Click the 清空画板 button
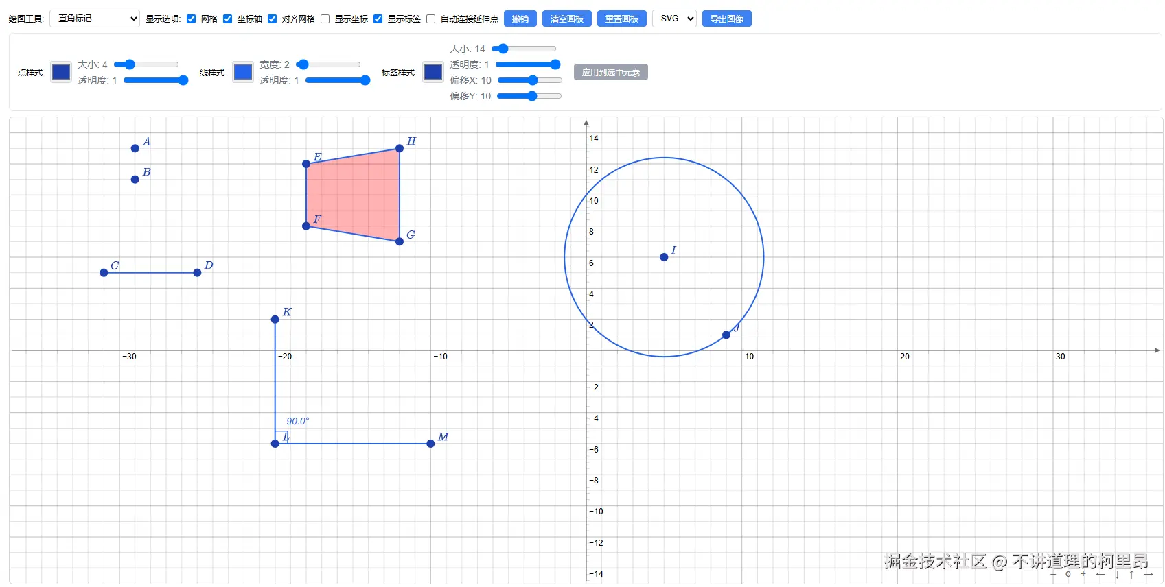 (x=567, y=19)
